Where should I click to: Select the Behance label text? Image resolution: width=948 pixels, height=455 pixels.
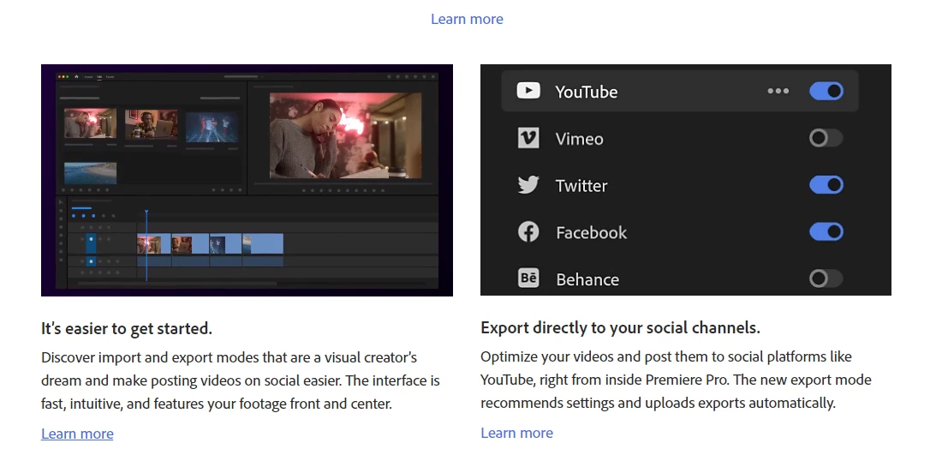point(587,279)
